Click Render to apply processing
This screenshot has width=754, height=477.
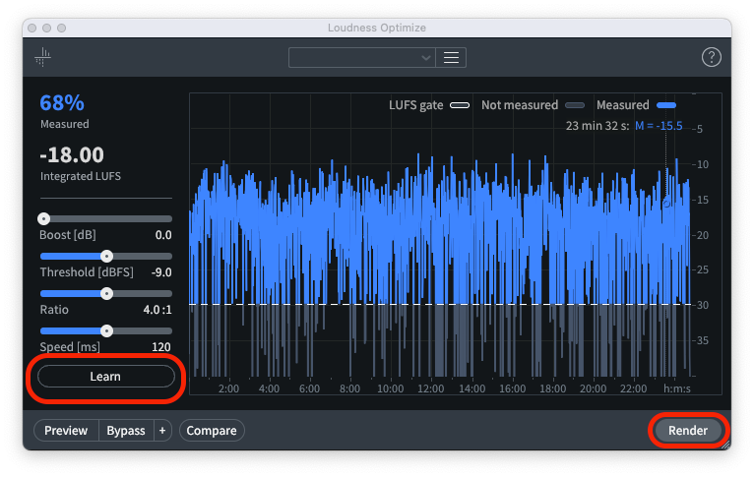688,431
